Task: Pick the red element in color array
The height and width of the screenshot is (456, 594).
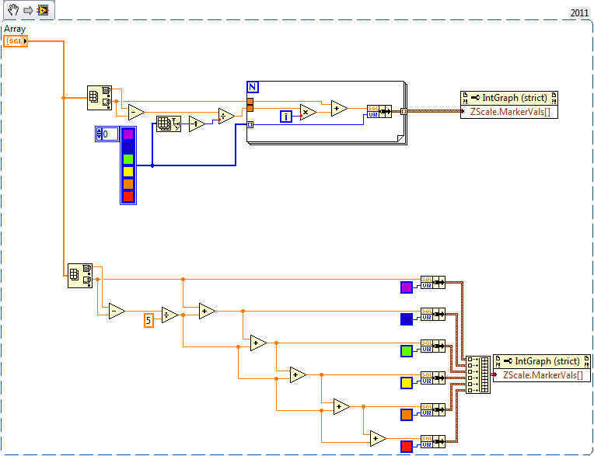Action: 128,197
